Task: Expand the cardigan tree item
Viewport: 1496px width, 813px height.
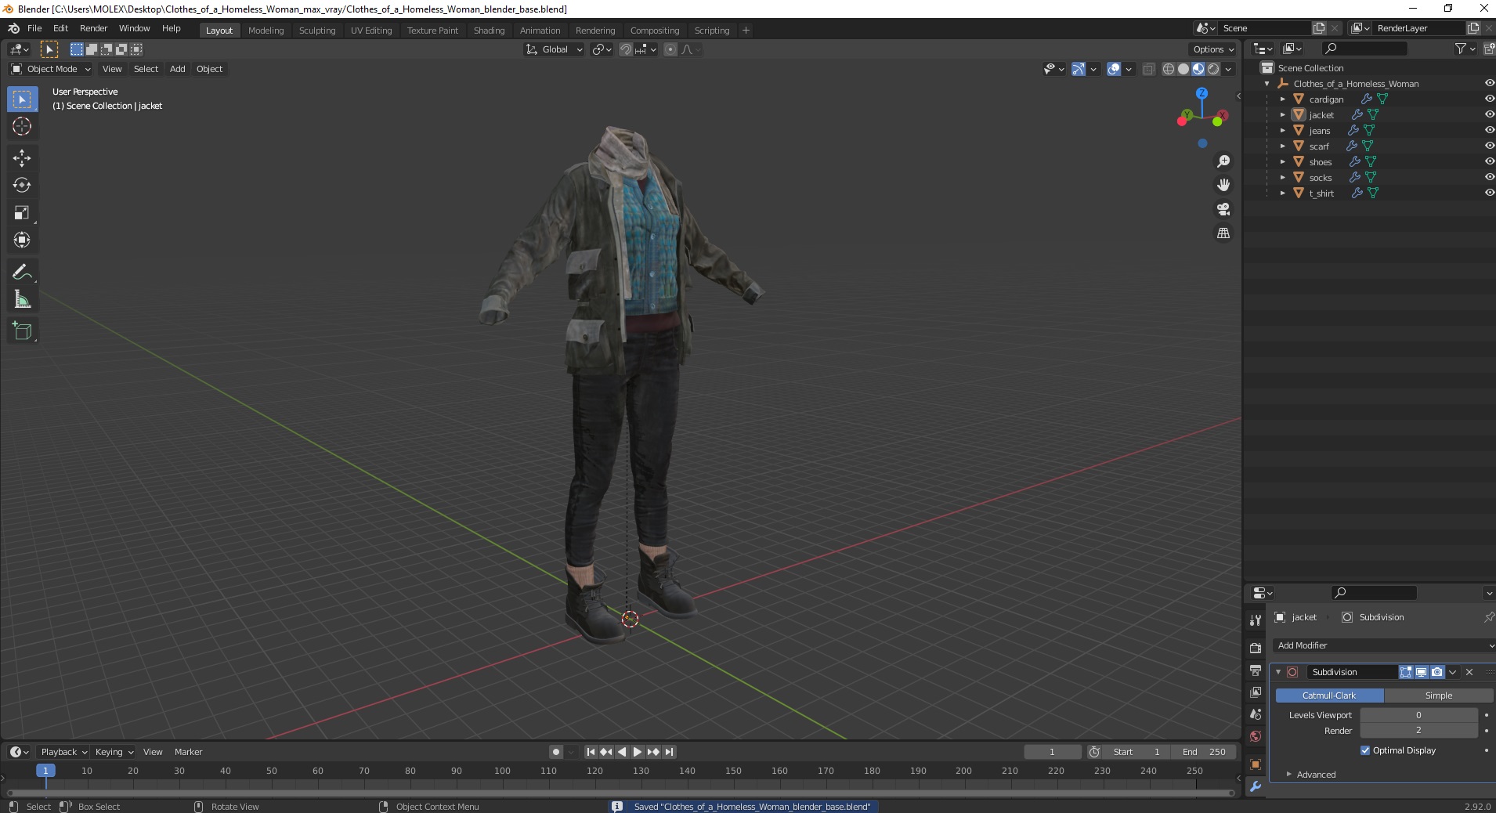Action: (x=1282, y=99)
